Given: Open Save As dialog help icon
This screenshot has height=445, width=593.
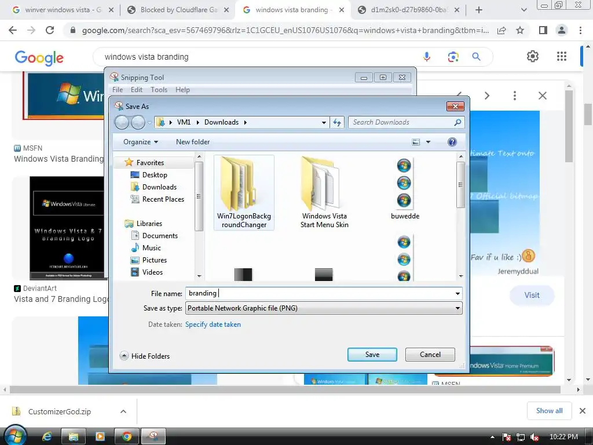Looking at the screenshot, I should tap(452, 142).
